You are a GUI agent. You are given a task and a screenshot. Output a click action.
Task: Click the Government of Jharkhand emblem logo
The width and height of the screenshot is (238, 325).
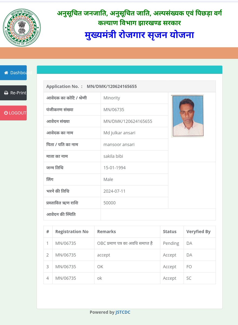click(x=22, y=27)
